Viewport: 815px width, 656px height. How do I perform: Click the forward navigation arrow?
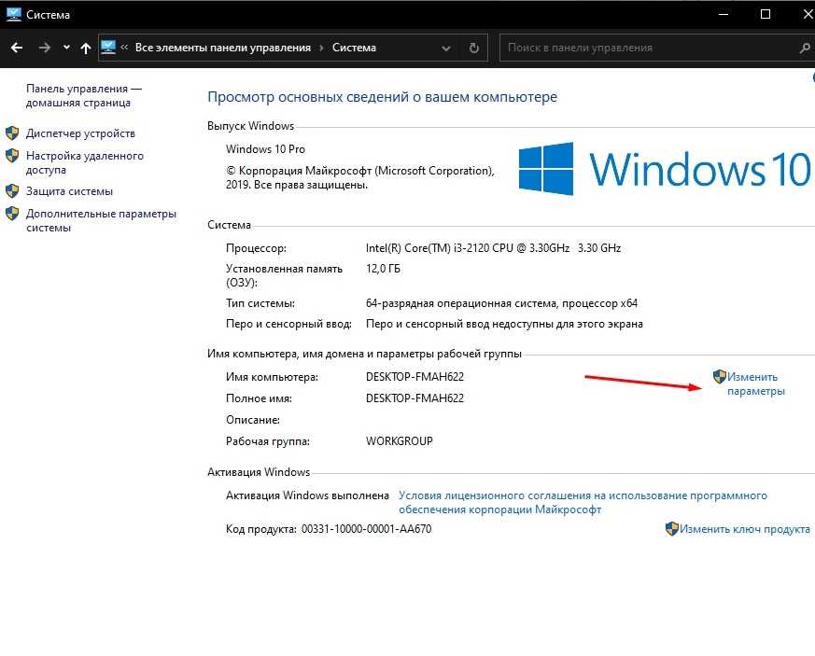coord(45,48)
